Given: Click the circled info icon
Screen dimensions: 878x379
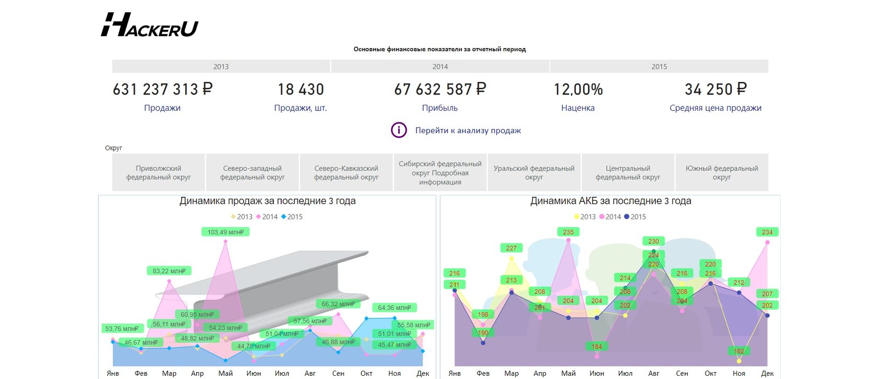Looking at the screenshot, I should click(x=399, y=130).
